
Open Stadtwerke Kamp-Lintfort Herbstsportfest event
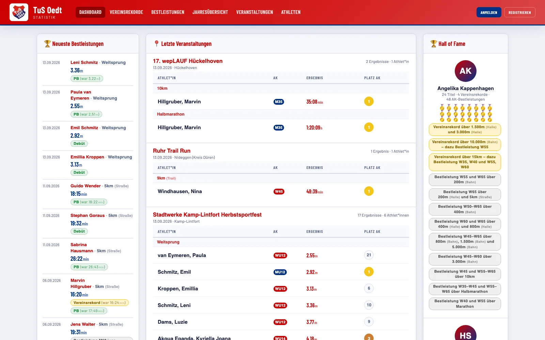click(207, 215)
